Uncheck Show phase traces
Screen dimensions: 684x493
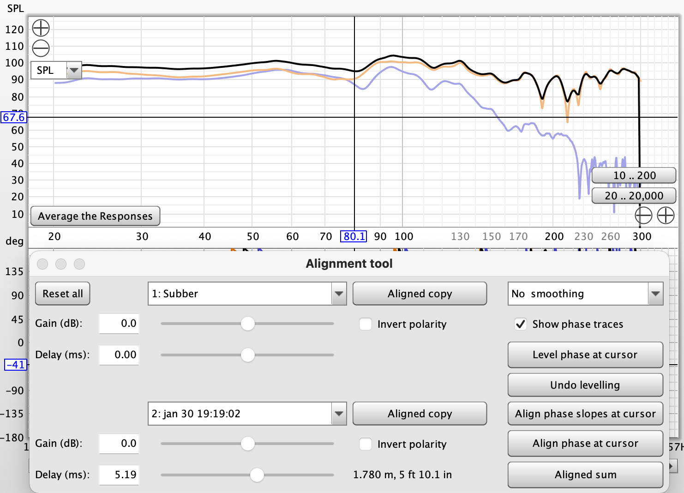tap(521, 324)
